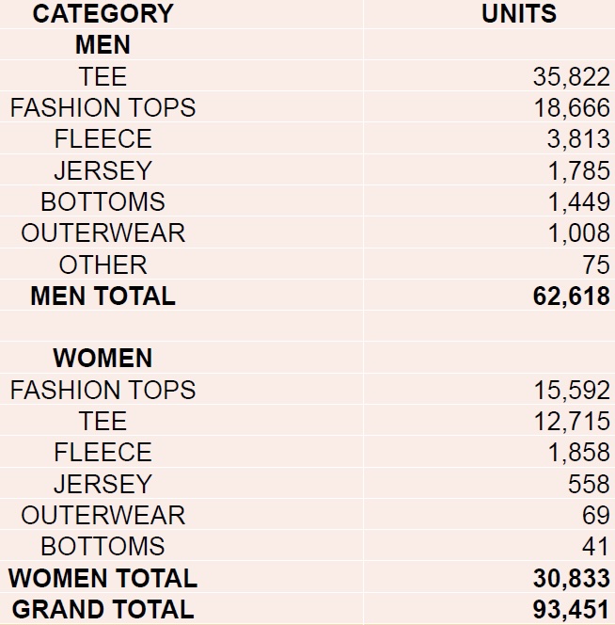Screen dimensions: 615x625
Task: Select the cell containing 1,449
Action: coord(578,202)
